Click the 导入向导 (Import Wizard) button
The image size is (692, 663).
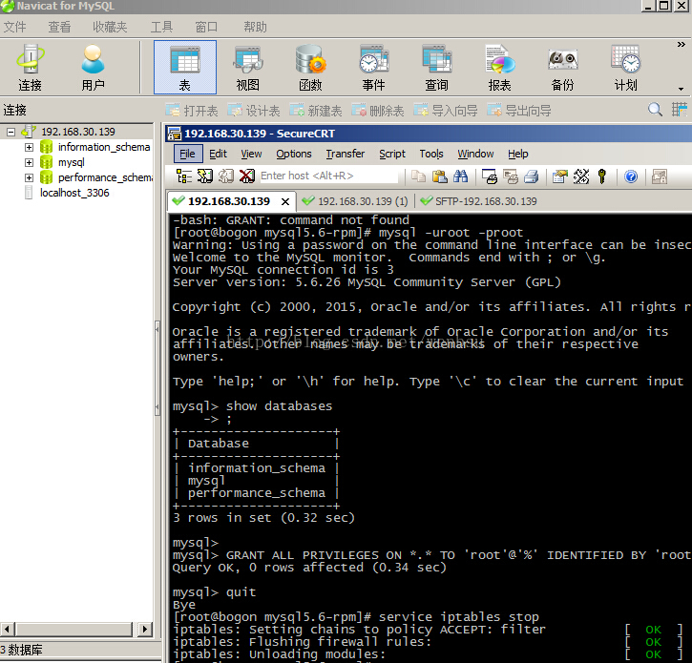pos(446,111)
